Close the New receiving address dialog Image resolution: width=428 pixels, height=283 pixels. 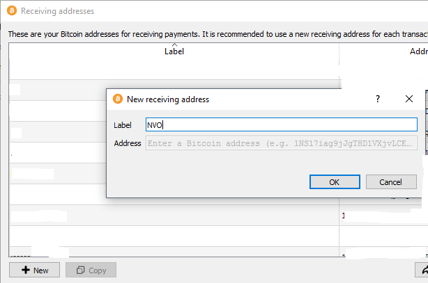coord(409,99)
